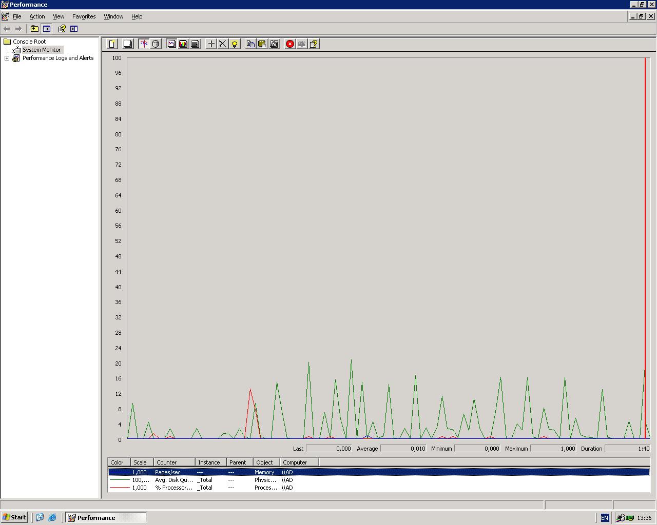Click the red color line of % Processor row
Viewport: 657px width, 525px height.
tap(120, 488)
